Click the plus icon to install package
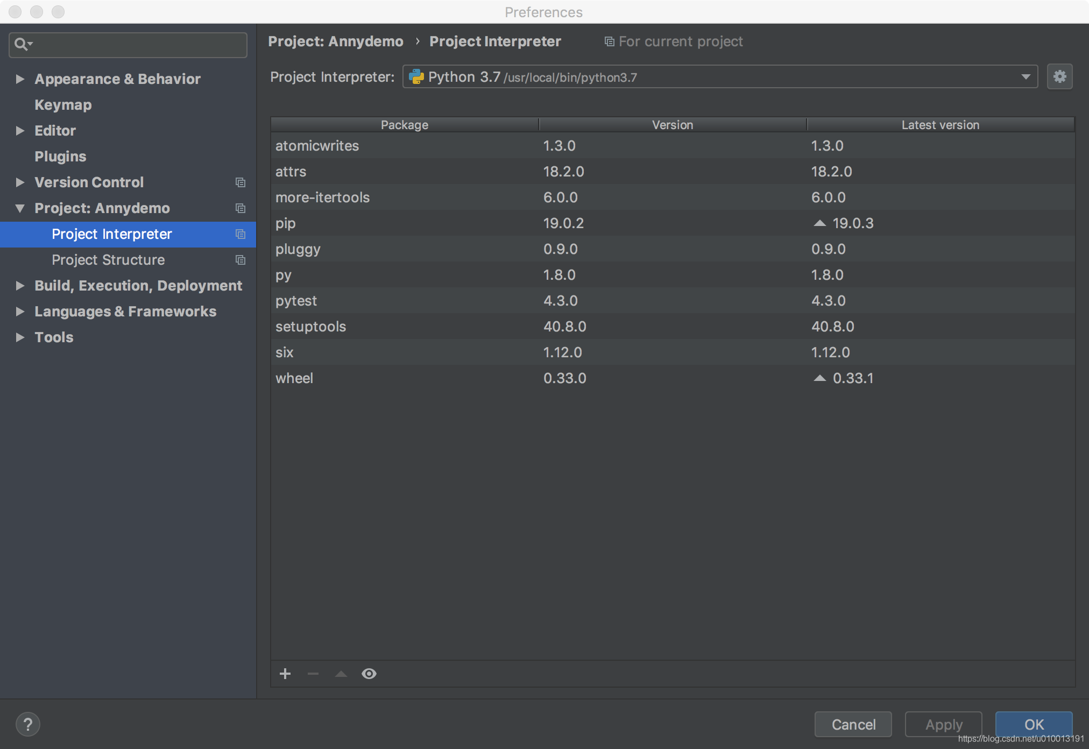 (285, 674)
